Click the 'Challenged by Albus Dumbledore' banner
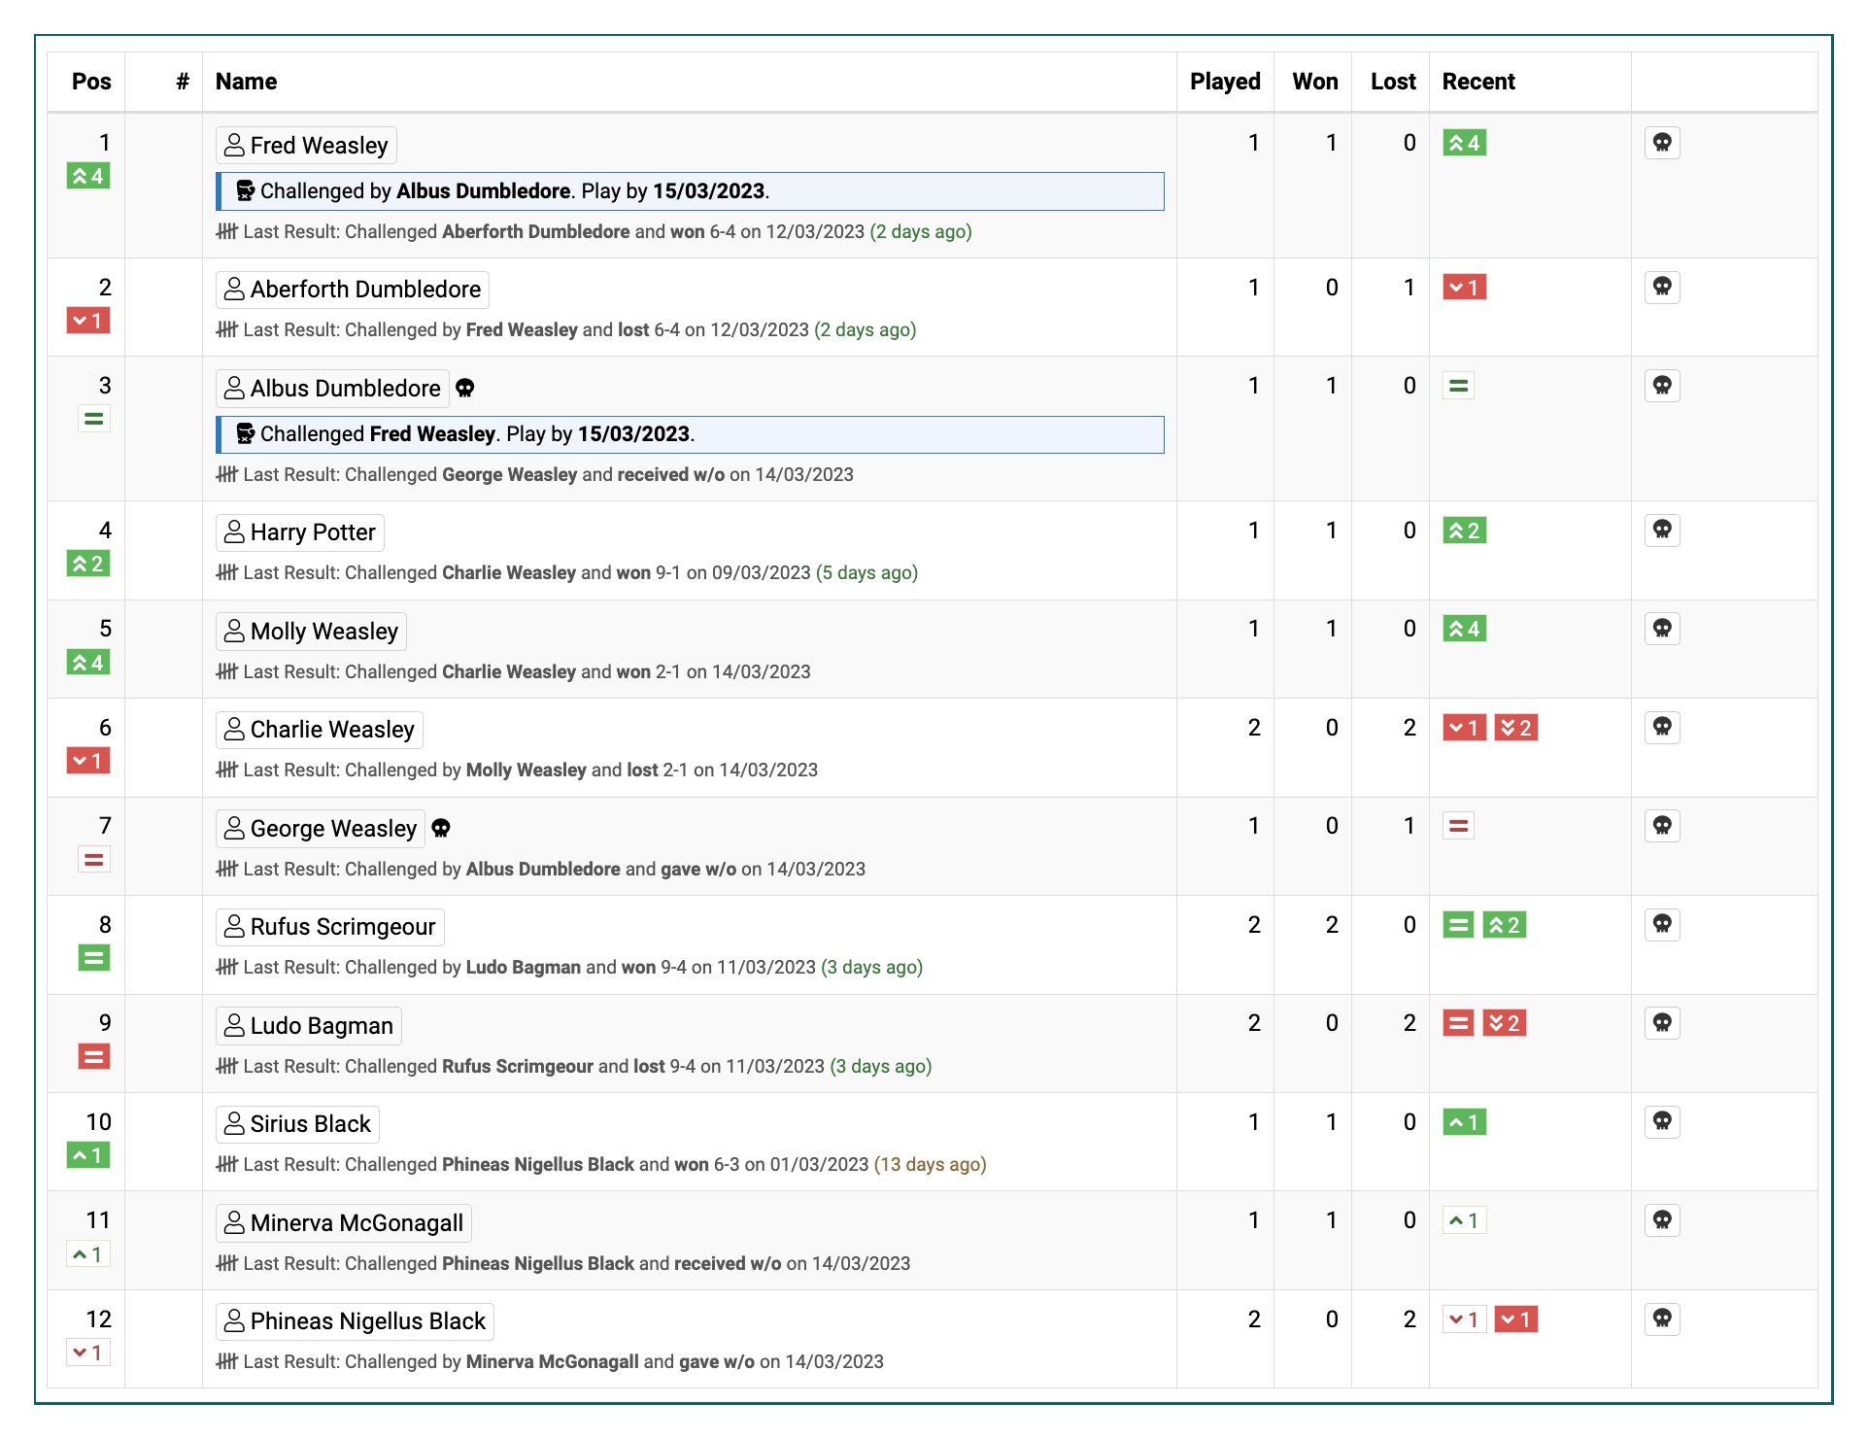This screenshot has width=1868, height=1439. pos(690,191)
